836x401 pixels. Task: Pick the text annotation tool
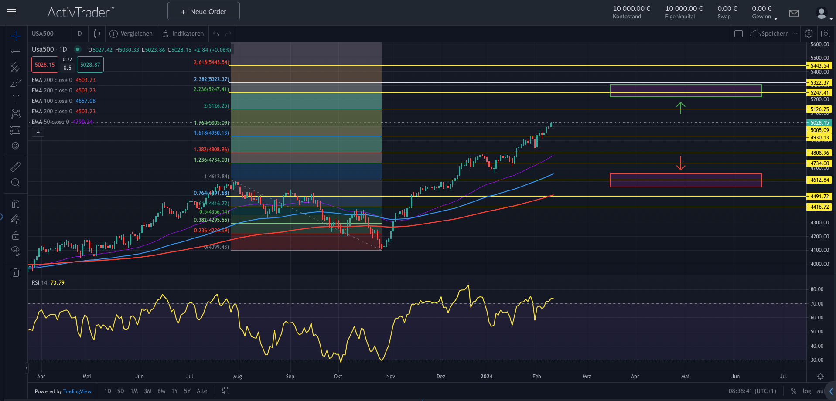coord(16,98)
